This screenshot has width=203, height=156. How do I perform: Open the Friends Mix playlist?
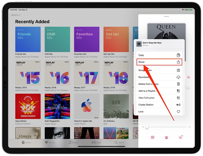coord(28,39)
